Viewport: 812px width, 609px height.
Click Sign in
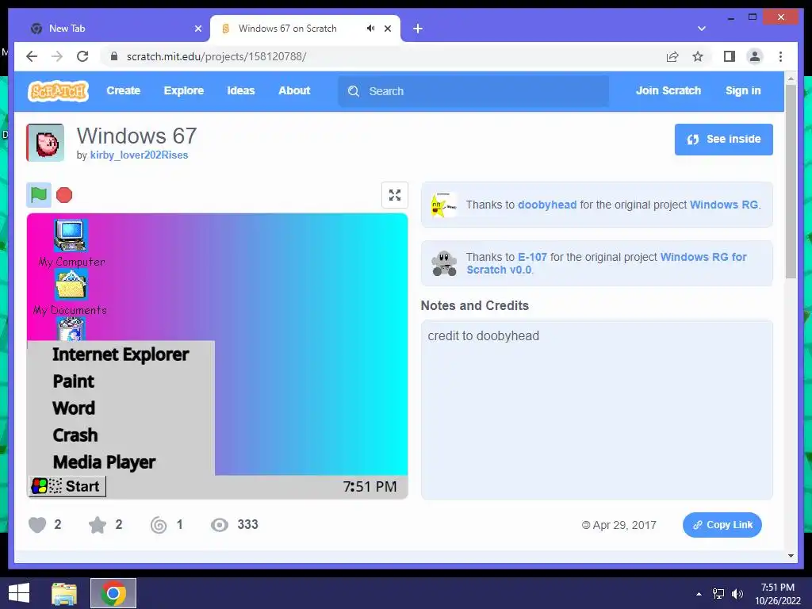pyautogui.click(x=743, y=90)
